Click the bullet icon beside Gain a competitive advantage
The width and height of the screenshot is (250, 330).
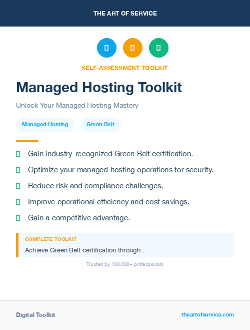(x=18, y=218)
